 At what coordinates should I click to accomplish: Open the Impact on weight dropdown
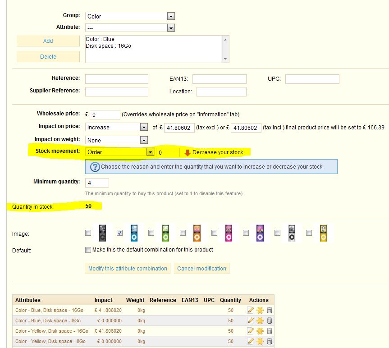(117, 140)
